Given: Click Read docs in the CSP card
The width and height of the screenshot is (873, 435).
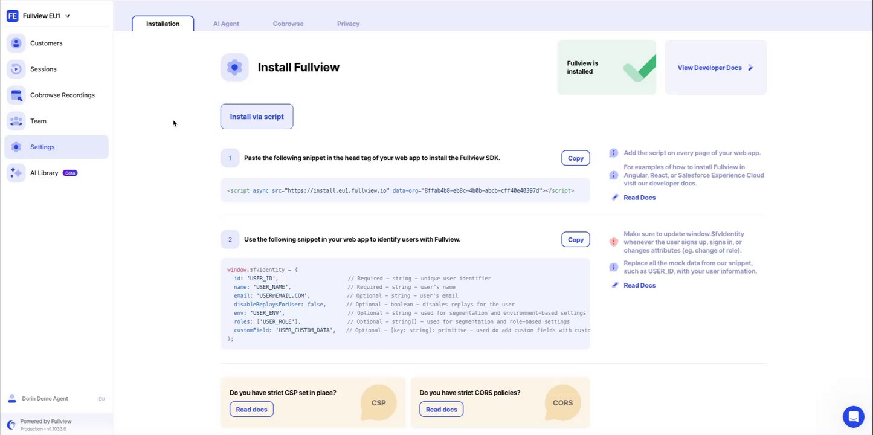Looking at the screenshot, I should [251, 409].
